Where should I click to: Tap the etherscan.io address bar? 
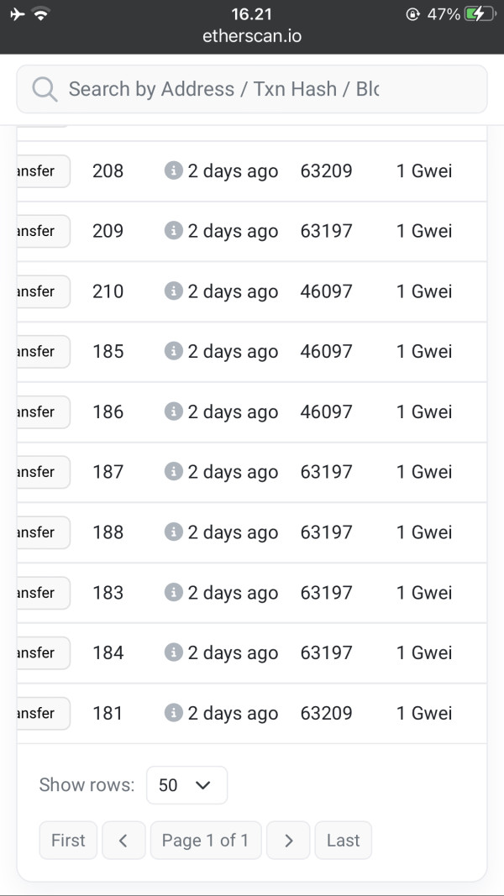coord(252,36)
